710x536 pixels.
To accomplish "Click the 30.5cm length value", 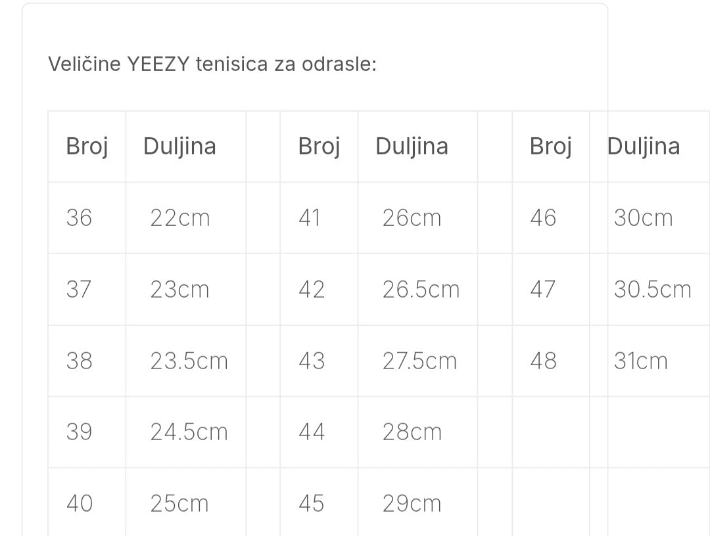I will click(x=652, y=290).
